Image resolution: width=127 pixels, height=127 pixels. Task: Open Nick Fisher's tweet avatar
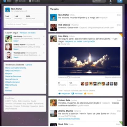coord(53,17)
